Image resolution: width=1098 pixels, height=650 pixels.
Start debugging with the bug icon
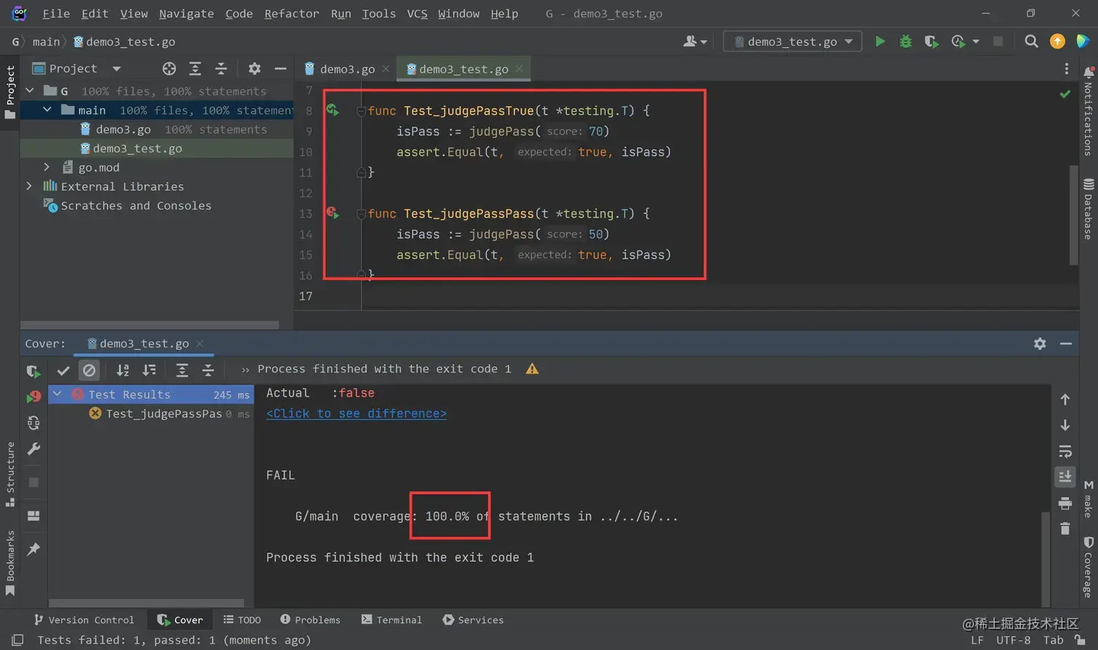click(905, 41)
